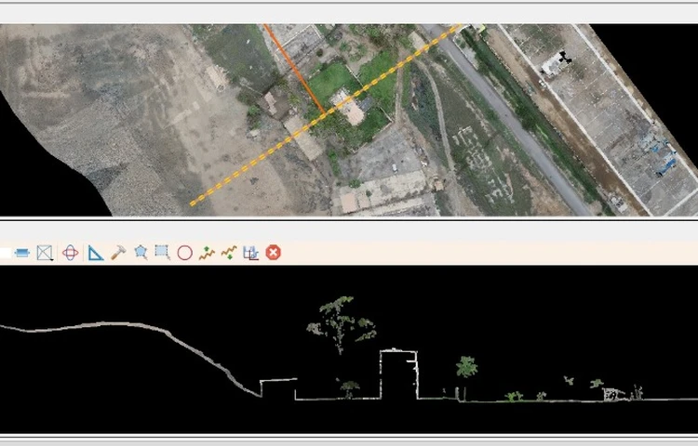Click the zigzag line with up arrow

(207, 253)
